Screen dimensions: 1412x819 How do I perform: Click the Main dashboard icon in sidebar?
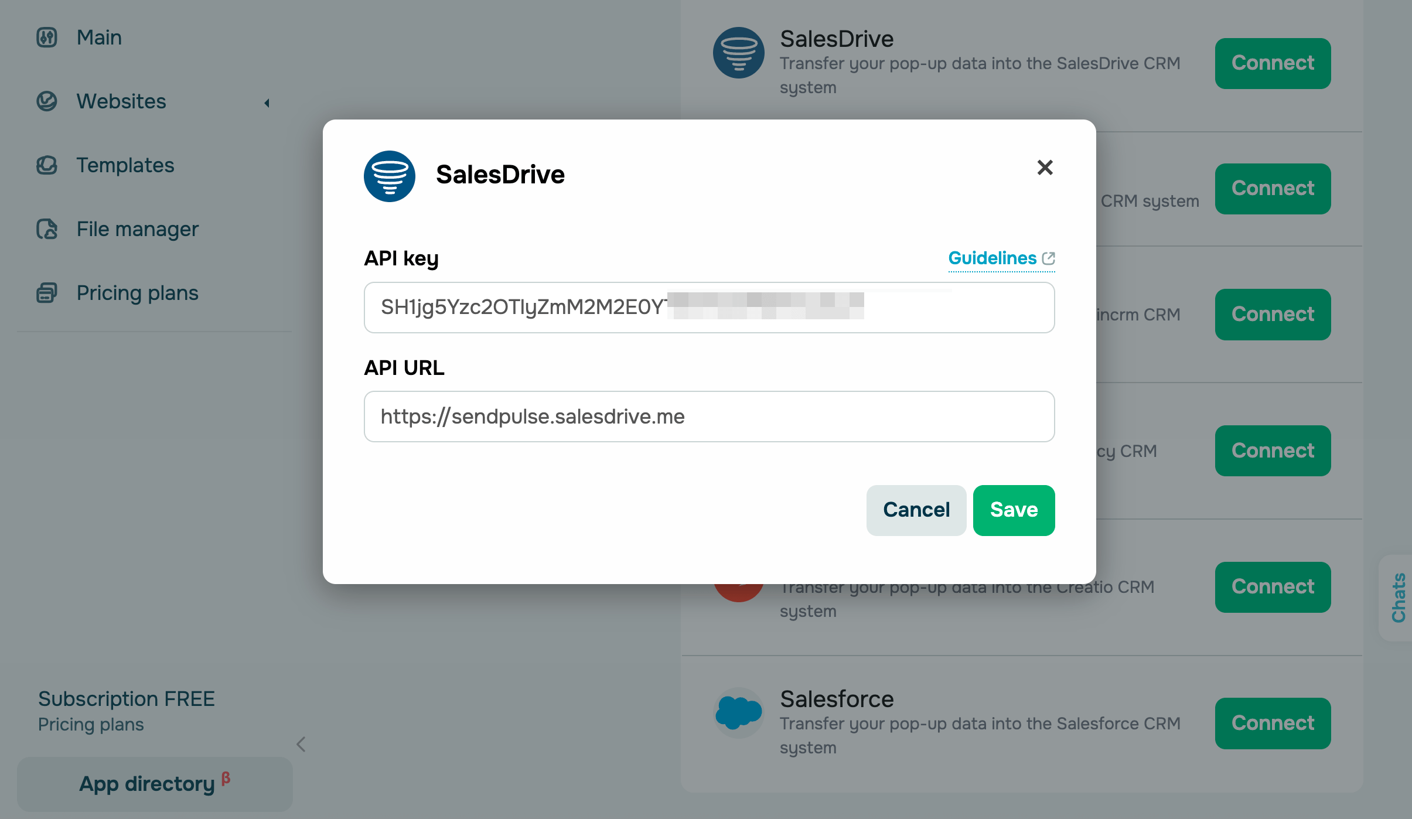(x=47, y=37)
